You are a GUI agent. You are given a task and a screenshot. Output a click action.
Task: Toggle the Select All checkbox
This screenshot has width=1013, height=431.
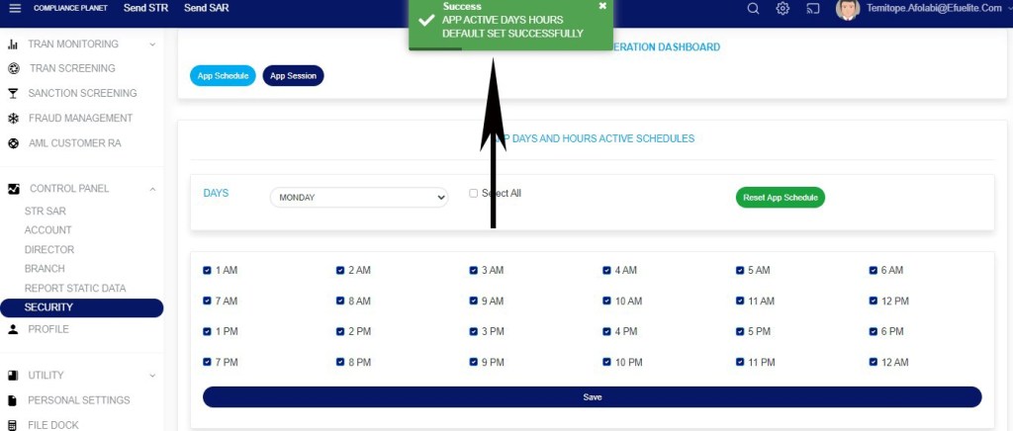[x=473, y=194]
